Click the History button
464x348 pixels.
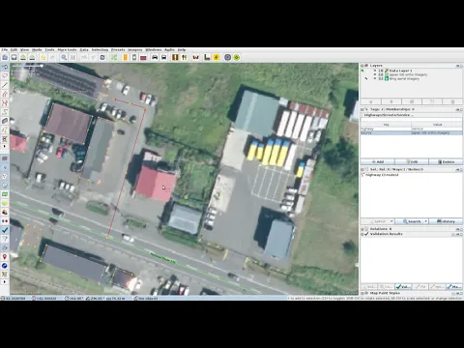coord(446,221)
